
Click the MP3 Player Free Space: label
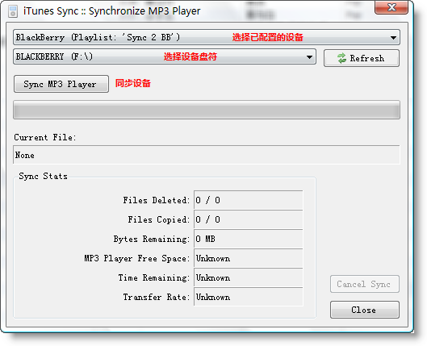click(136, 258)
